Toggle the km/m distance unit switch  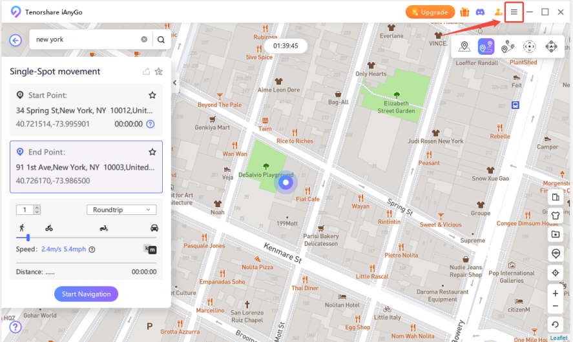[150, 249]
